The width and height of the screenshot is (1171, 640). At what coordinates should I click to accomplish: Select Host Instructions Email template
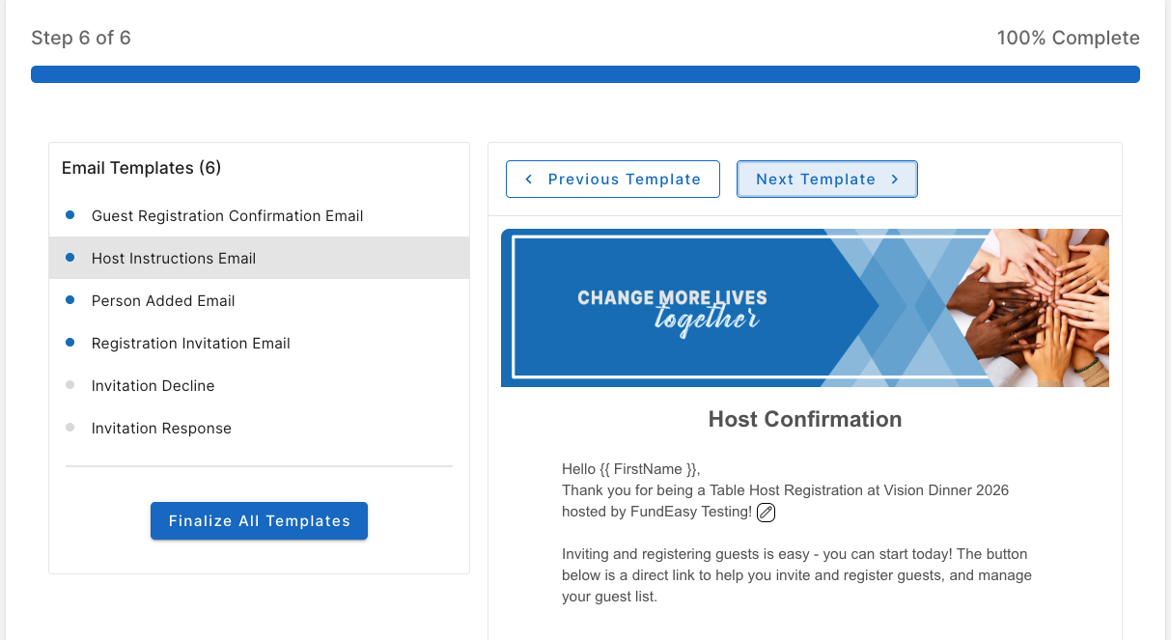[259, 258]
